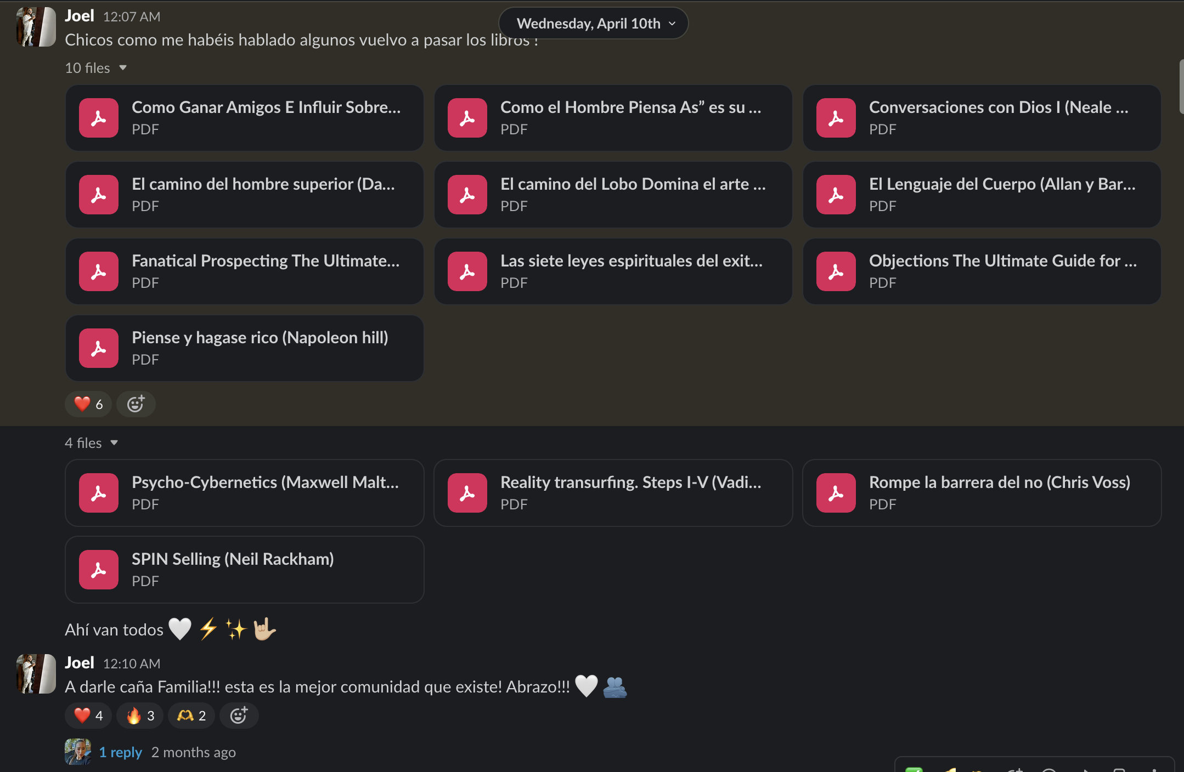Open the Como Ganar Amigos PDF icon
This screenshot has height=772, width=1184.
click(99, 118)
